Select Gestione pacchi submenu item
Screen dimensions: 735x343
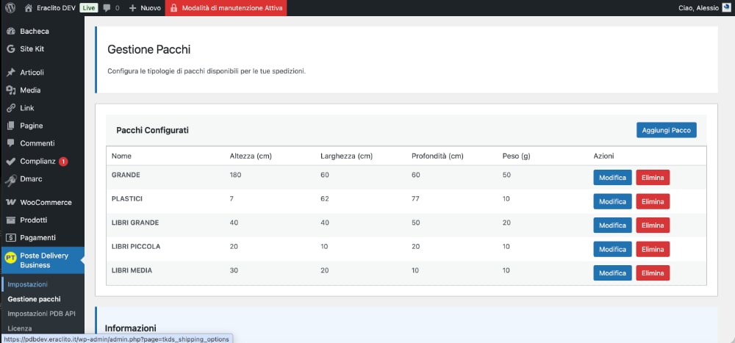click(x=34, y=299)
